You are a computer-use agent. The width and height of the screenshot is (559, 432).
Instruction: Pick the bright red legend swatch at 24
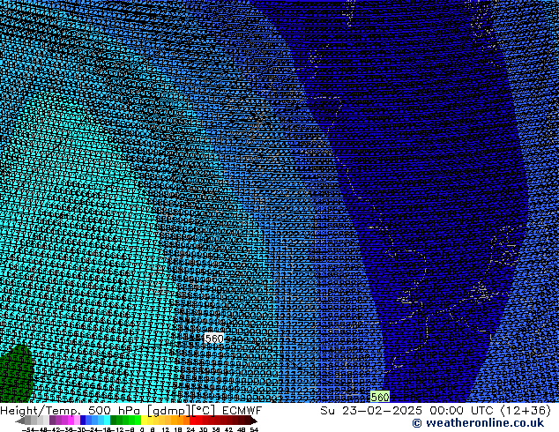point(192,421)
